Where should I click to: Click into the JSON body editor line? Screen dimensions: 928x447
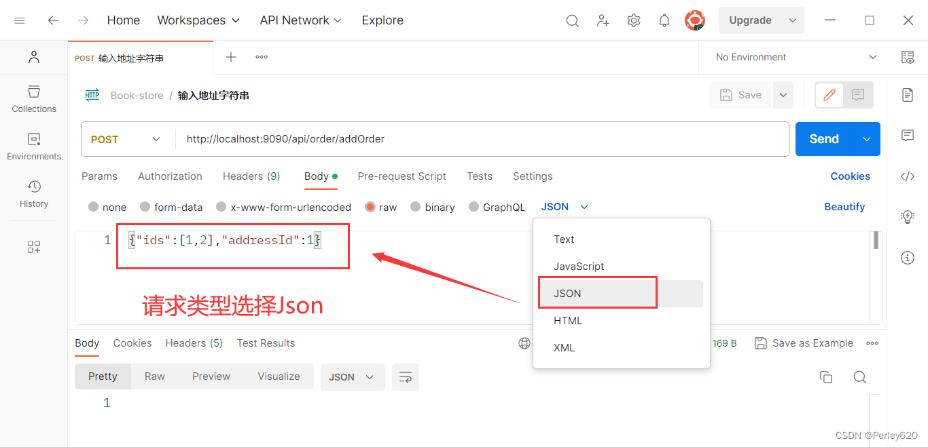[225, 240]
